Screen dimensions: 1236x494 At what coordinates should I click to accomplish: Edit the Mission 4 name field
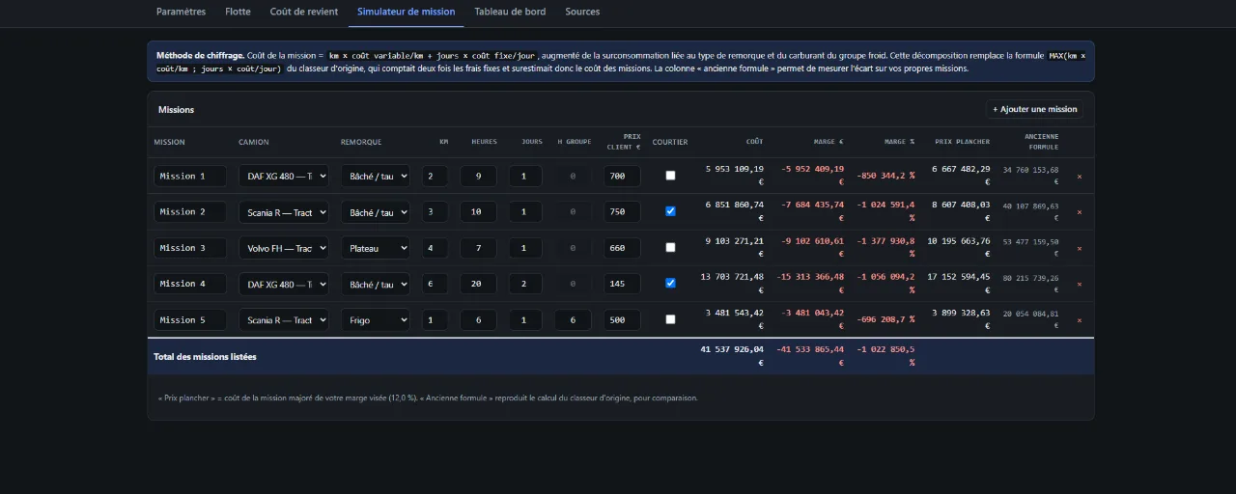click(190, 284)
